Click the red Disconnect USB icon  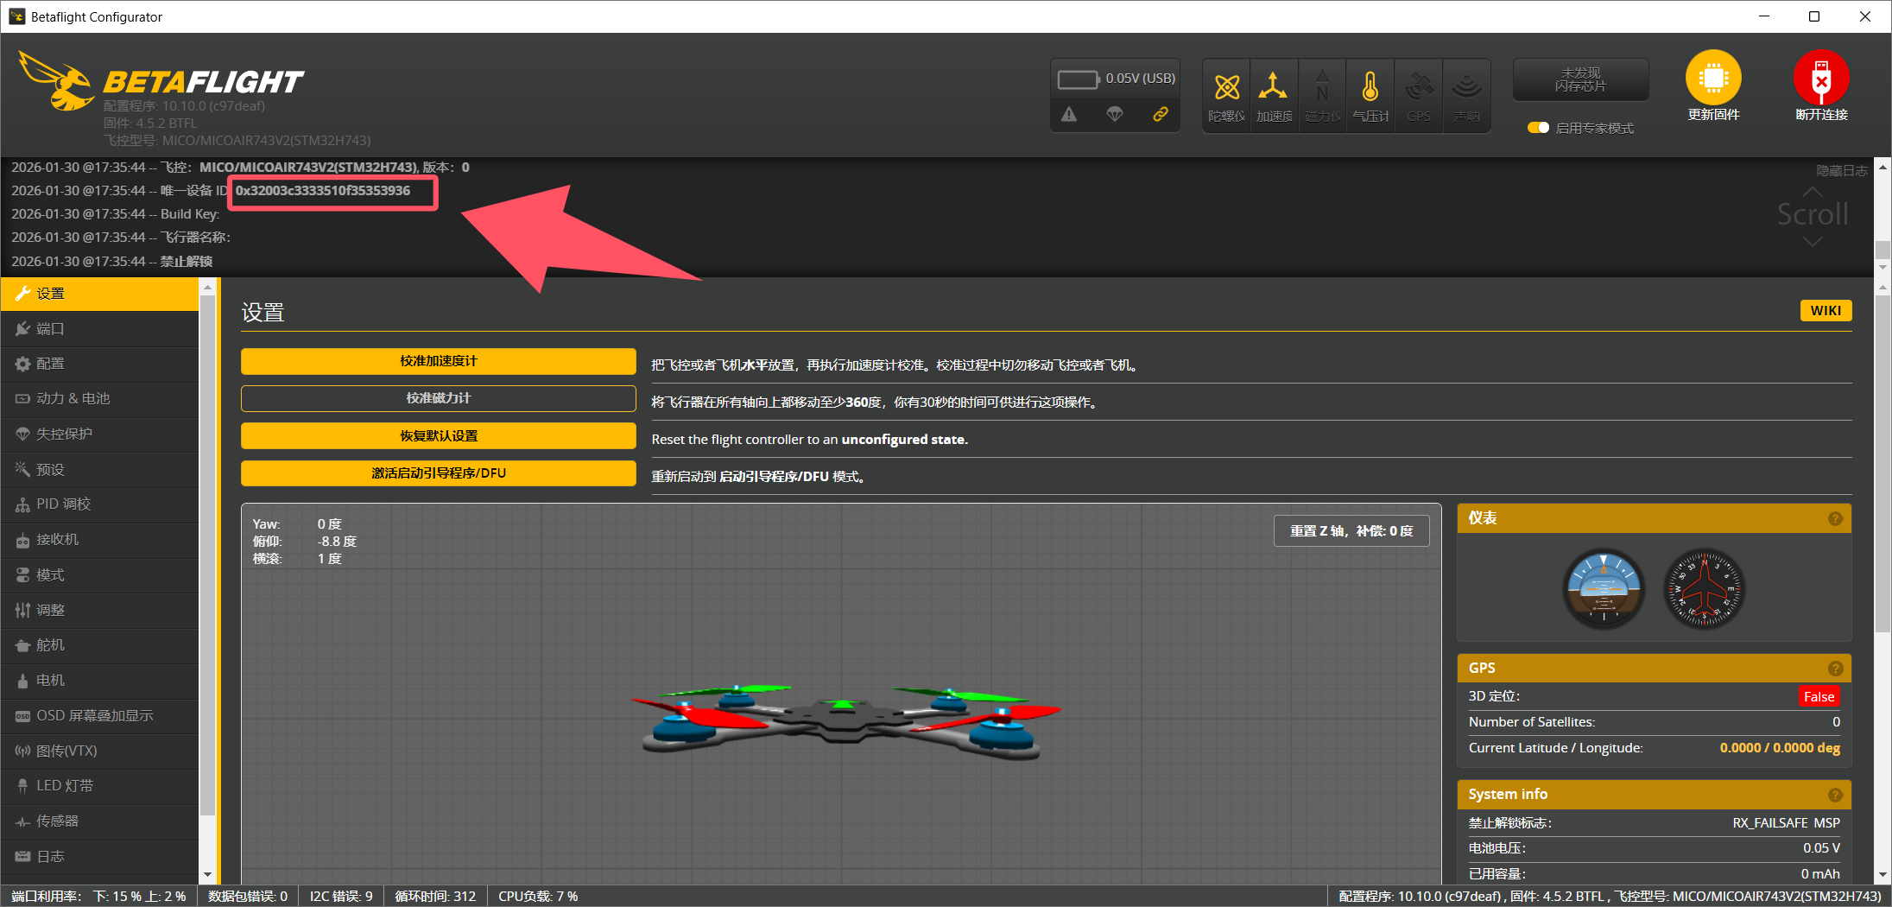(x=1820, y=79)
